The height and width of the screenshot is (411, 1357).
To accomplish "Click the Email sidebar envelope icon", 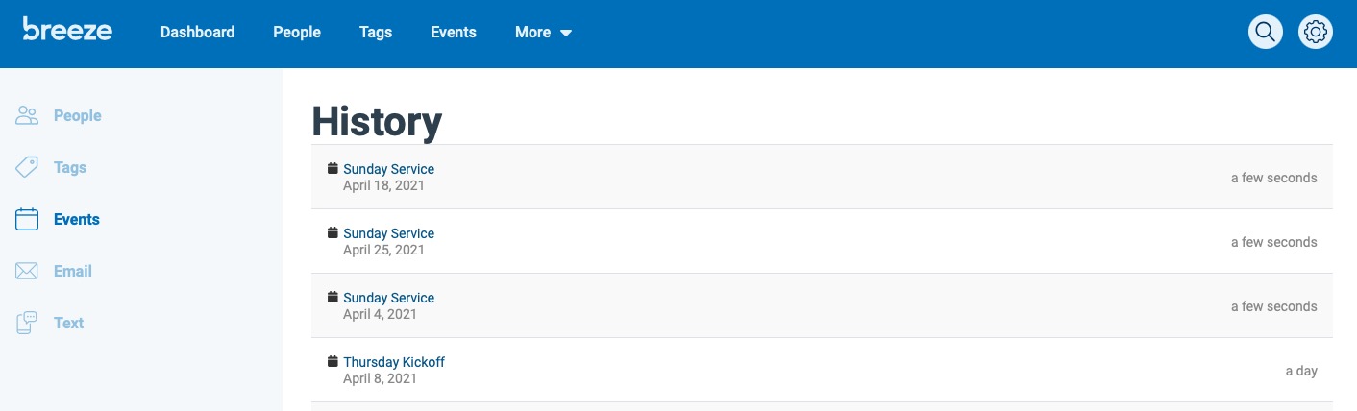I will 27,272.
